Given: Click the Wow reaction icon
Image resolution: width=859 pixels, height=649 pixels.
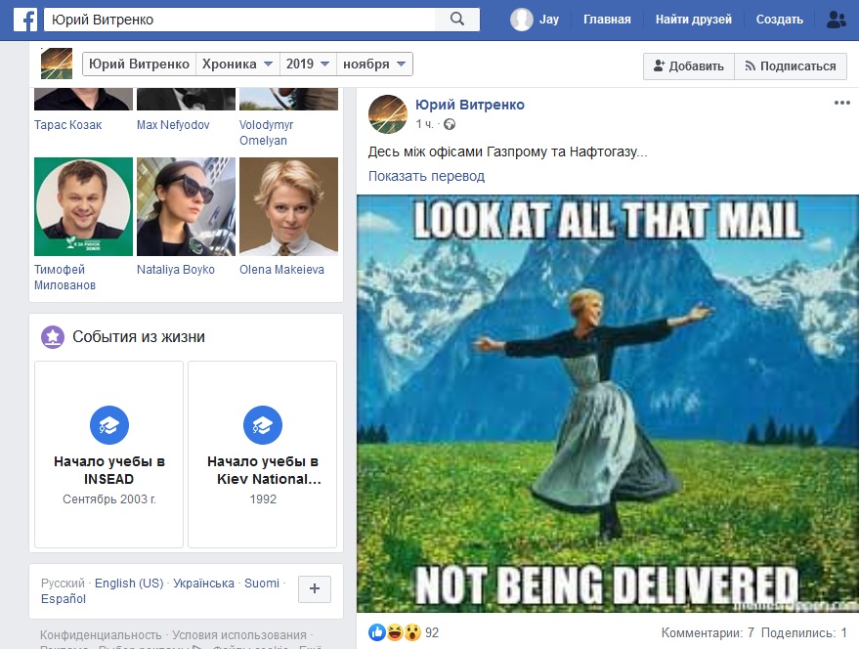Looking at the screenshot, I should point(412,632).
